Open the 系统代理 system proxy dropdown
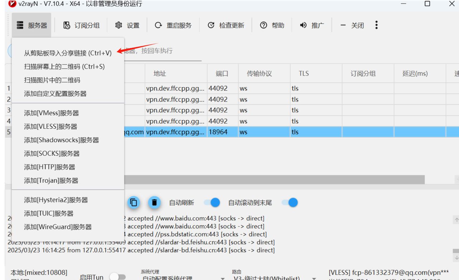Screen dimensions: 459x280 (183, 278)
